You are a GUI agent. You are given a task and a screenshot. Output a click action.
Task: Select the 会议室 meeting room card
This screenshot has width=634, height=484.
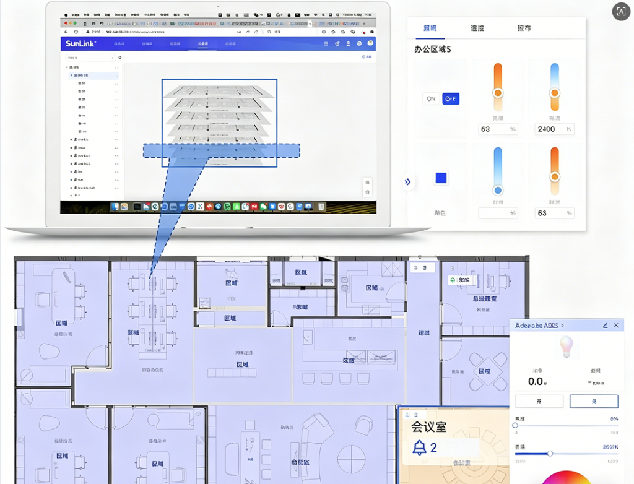click(x=454, y=445)
